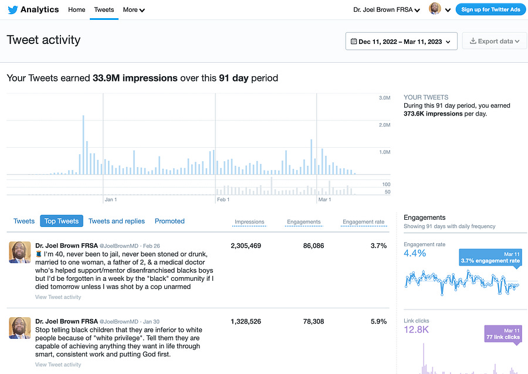Open author name on Jan 30 tweet
This screenshot has width=528, height=374.
tap(66, 321)
